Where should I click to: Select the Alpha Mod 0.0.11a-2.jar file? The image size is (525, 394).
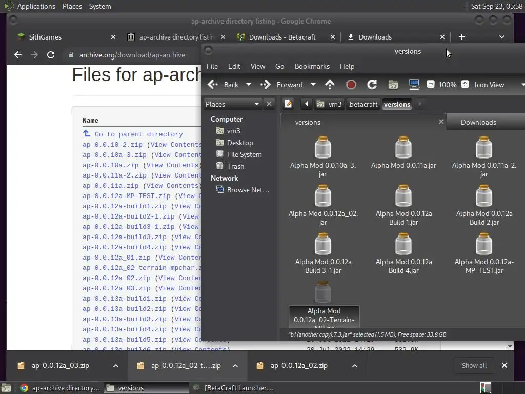pos(484,157)
